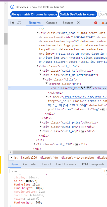This screenshot has height=207, width=107.
Task: Click the Elements horizontal scrollbar thumb
Action: click(60, 152)
